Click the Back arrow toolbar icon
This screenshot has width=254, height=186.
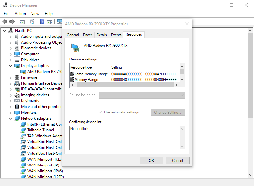5,21
